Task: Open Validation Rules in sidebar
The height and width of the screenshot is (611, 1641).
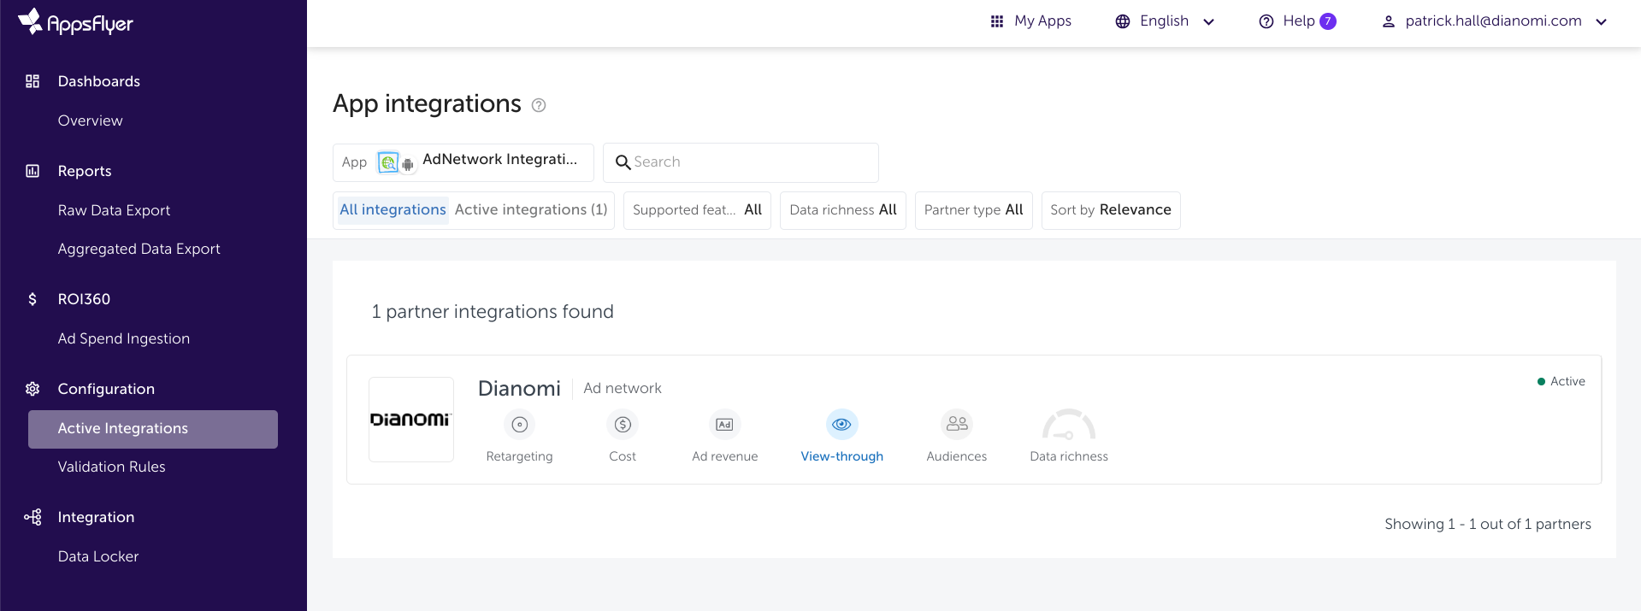Action: [112, 467]
